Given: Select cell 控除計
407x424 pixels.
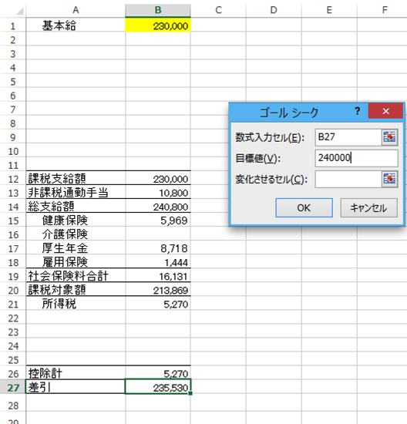Looking at the screenshot, I should [x=76, y=373].
